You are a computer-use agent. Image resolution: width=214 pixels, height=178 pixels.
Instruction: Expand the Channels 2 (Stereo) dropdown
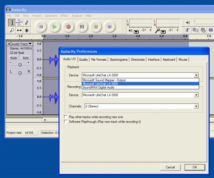pyautogui.click(x=196, y=106)
